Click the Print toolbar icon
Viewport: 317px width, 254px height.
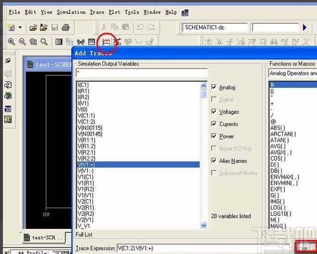click(x=66, y=28)
